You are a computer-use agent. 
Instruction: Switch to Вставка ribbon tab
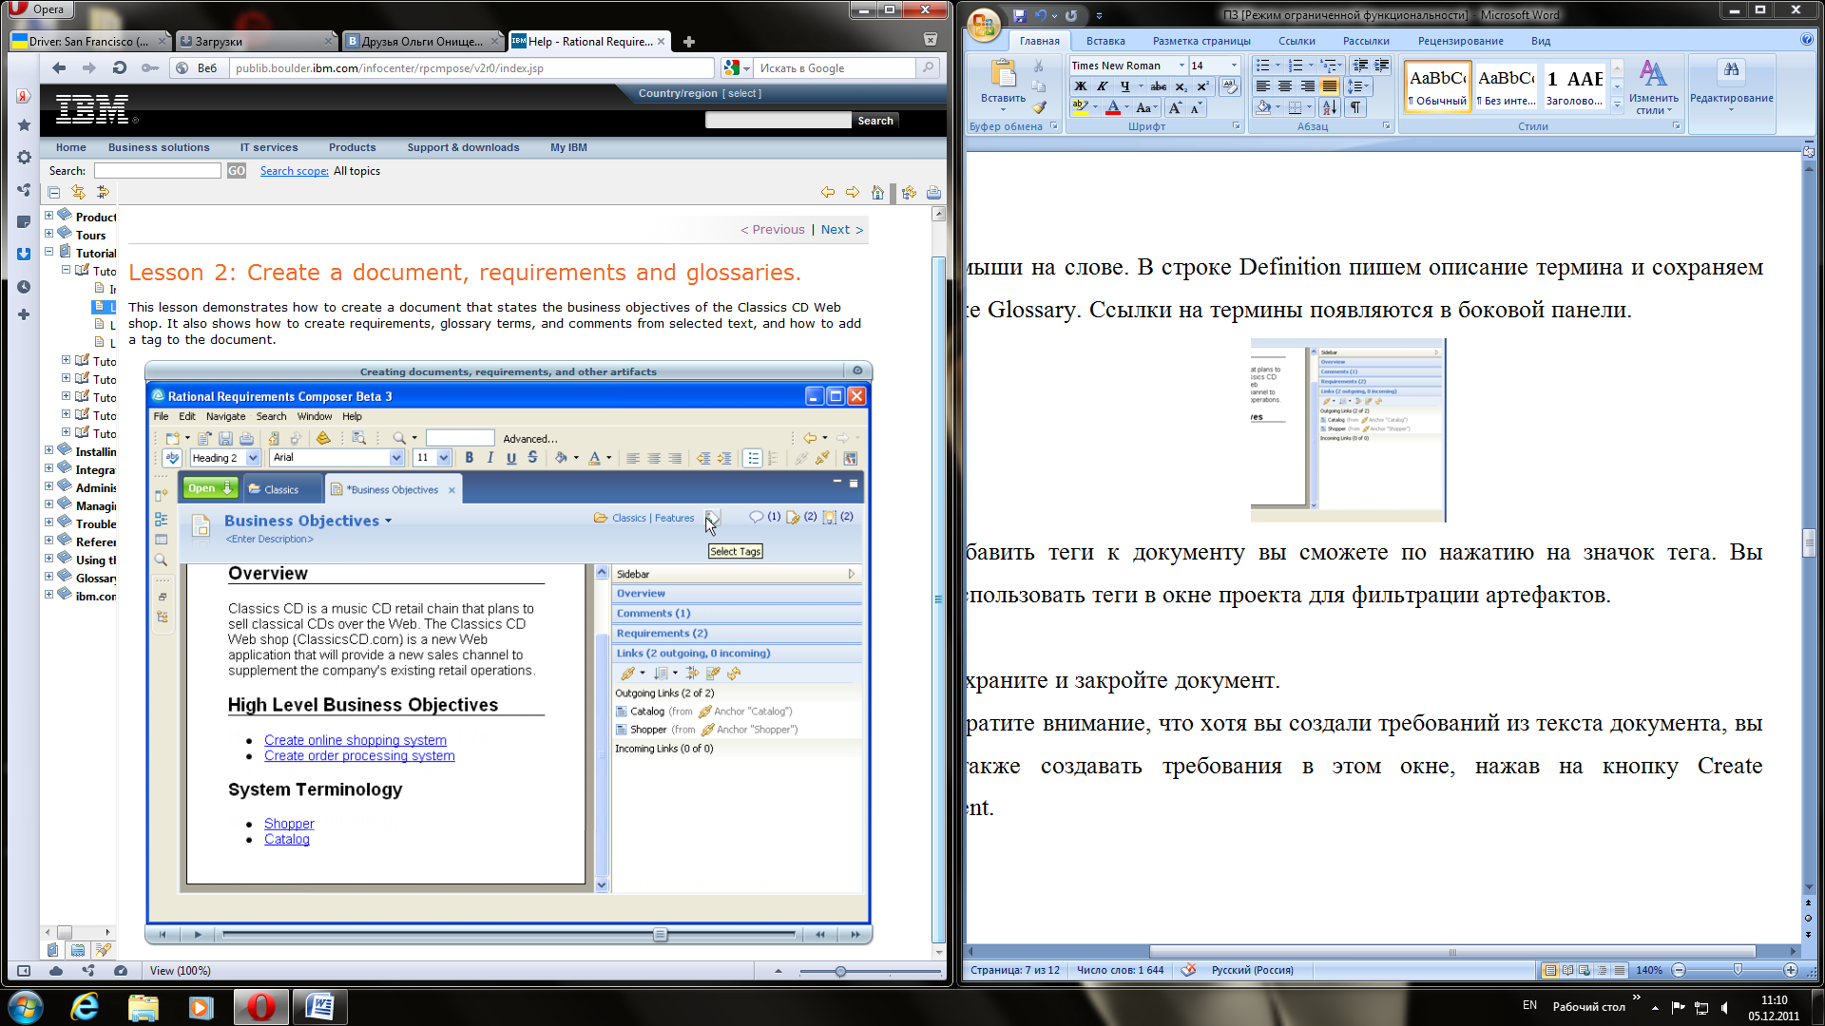(1105, 41)
